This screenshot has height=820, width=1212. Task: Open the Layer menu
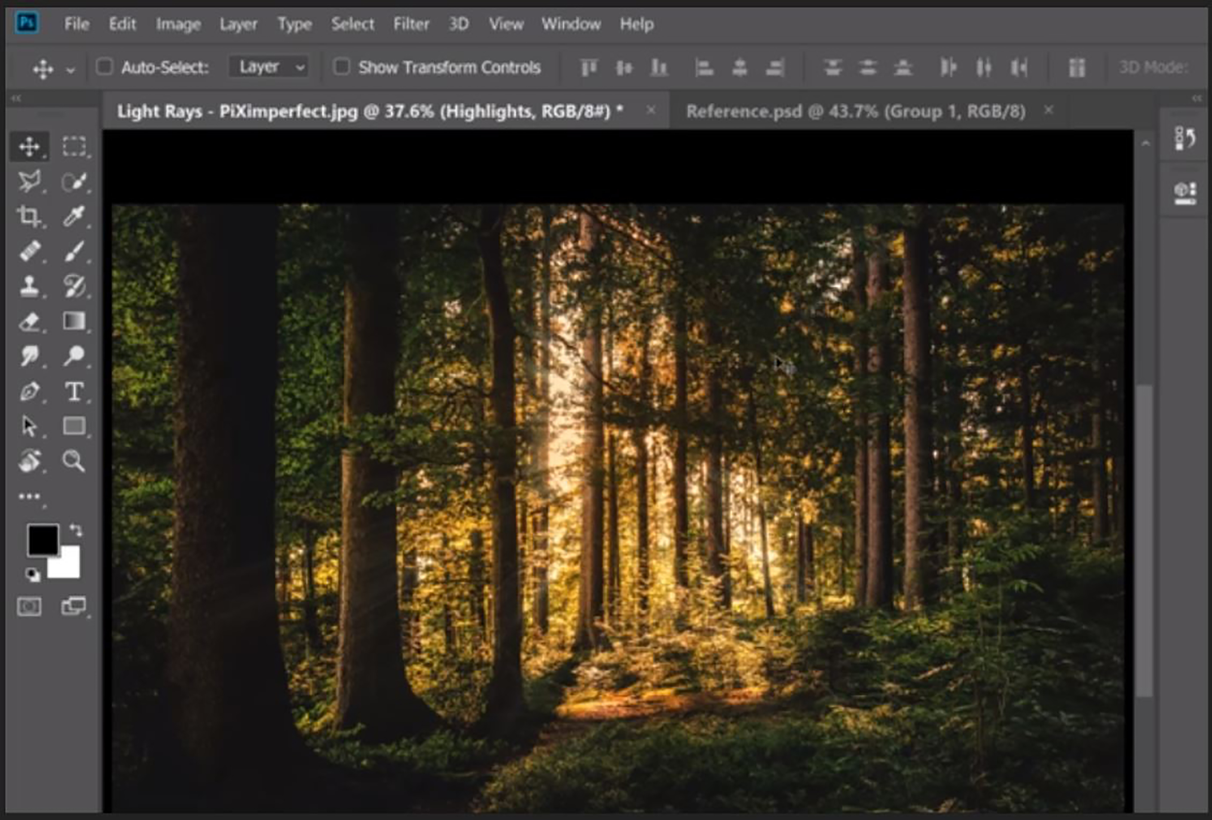[x=239, y=24]
